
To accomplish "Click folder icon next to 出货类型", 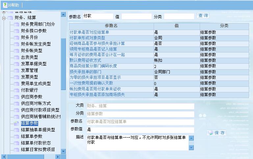I will [x=16, y=57].
